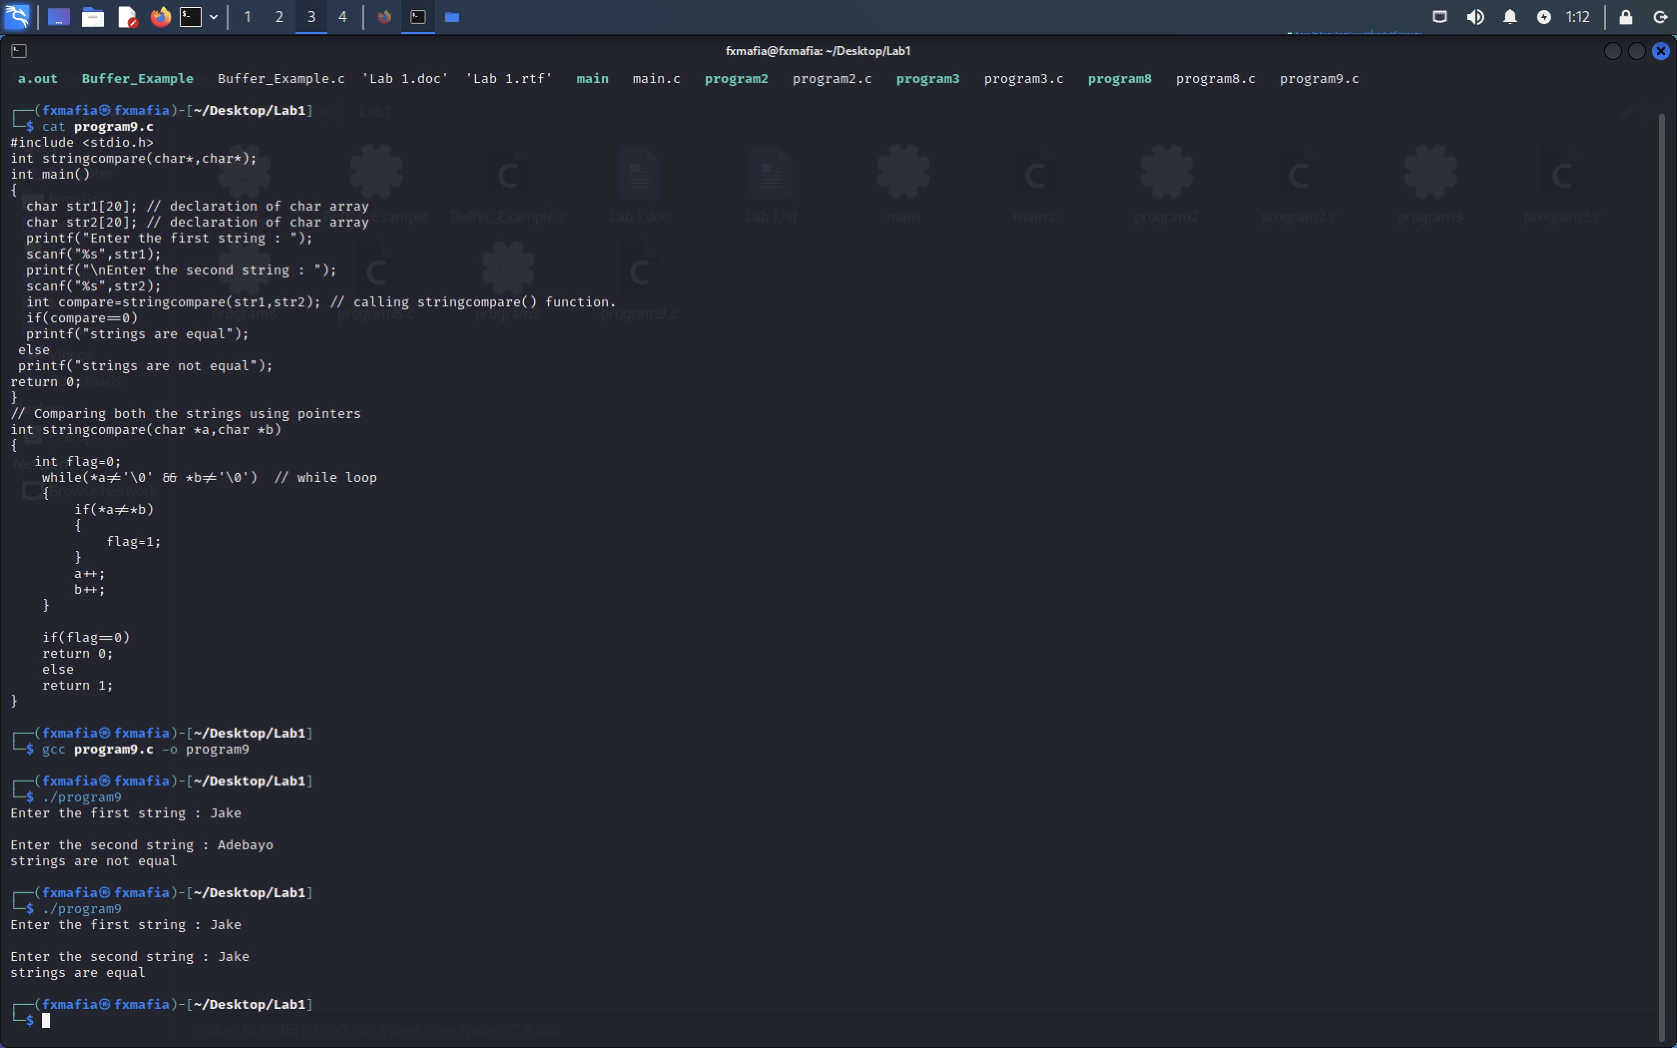This screenshot has height=1048, width=1677.
Task: Open the volume control tray icon
Action: point(1475,16)
